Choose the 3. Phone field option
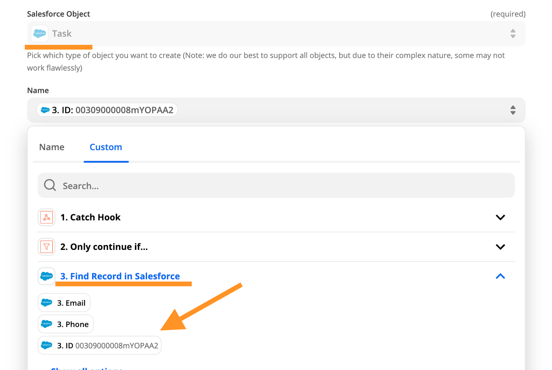Viewport: 552px width, 370px height. pos(73,324)
